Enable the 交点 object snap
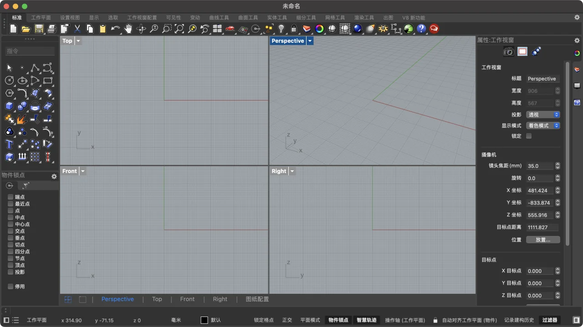The image size is (583, 327). point(10,231)
